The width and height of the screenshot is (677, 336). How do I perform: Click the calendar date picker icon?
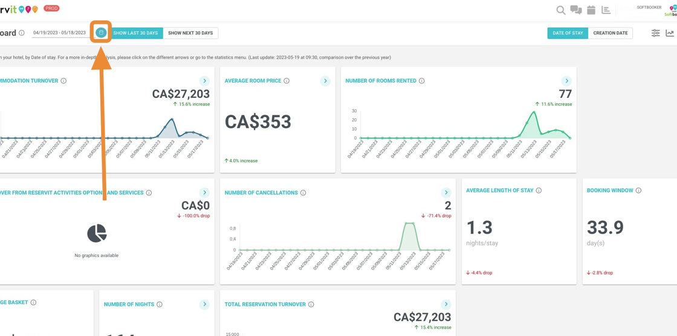click(x=101, y=33)
